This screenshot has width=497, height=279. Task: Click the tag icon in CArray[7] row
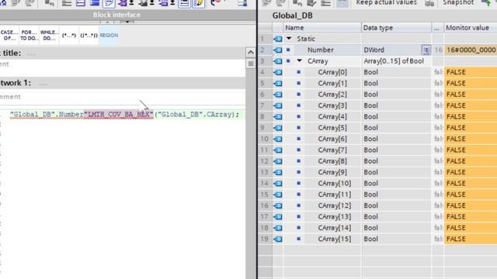tap(278, 150)
